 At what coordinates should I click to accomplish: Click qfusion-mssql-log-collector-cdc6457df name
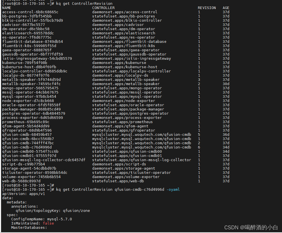44,160
